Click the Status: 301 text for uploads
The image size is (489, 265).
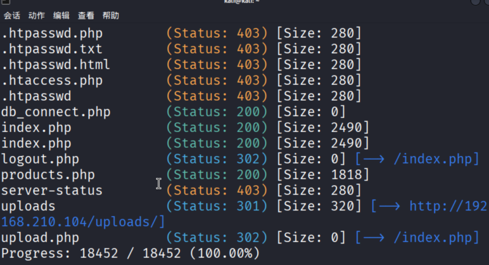[x=217, y=206]
